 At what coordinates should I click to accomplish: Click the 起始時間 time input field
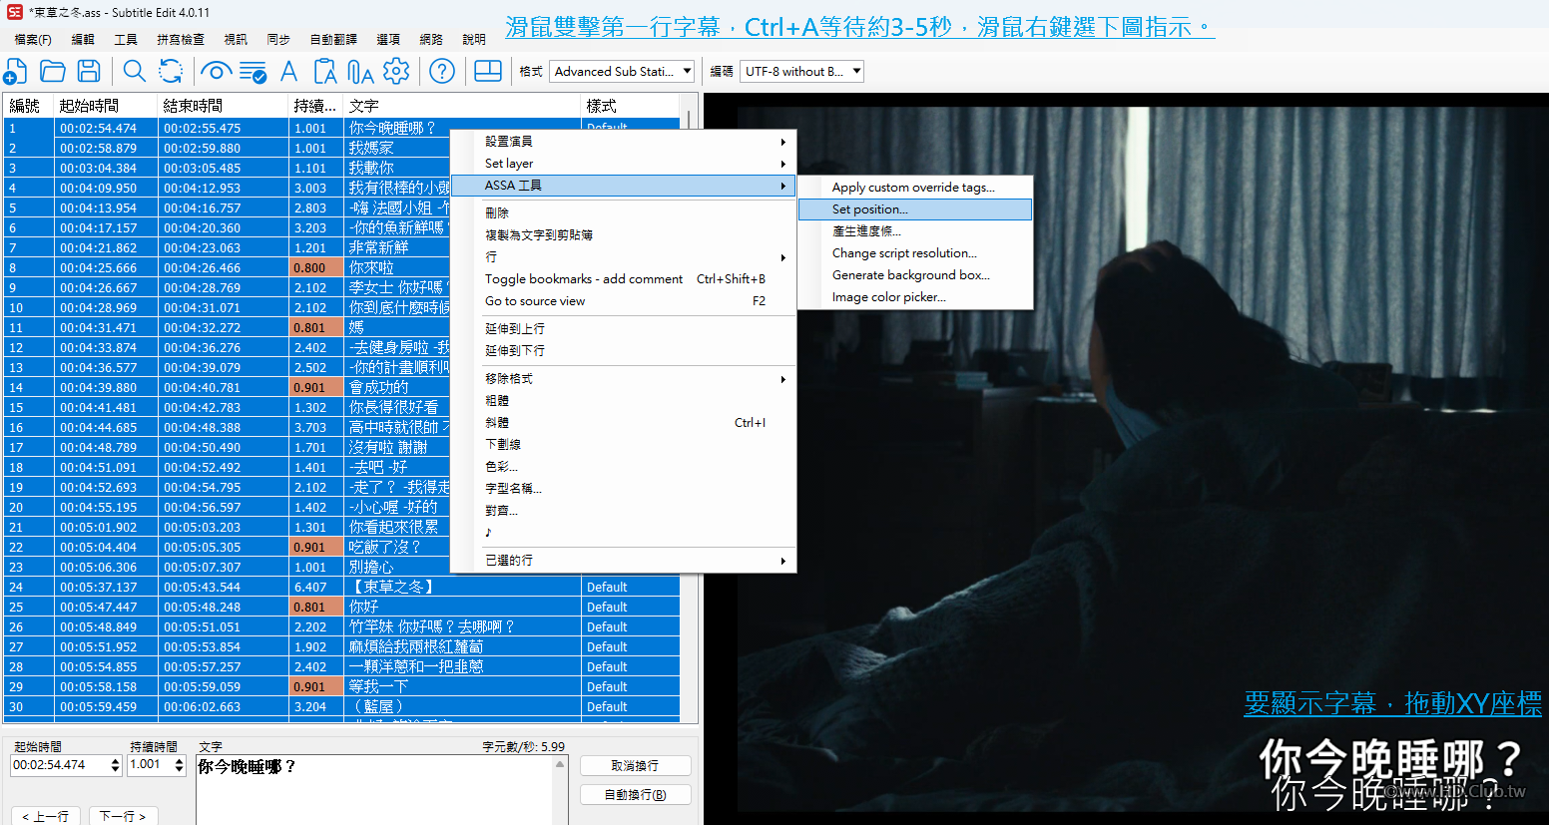point(60,765)
